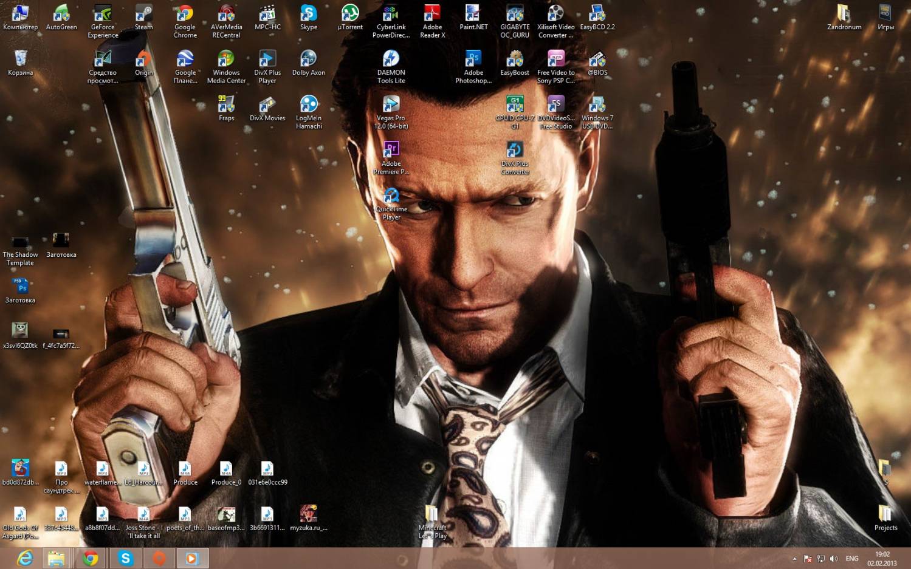Open the Xilisoft Video Converter shortcut
Screen dimensions: 911x569
click(x=555, y=21)
